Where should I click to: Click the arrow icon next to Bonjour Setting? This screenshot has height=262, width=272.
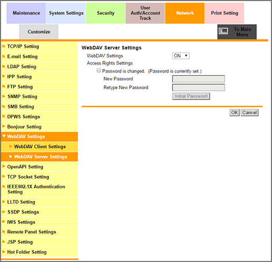pos(4,126)
